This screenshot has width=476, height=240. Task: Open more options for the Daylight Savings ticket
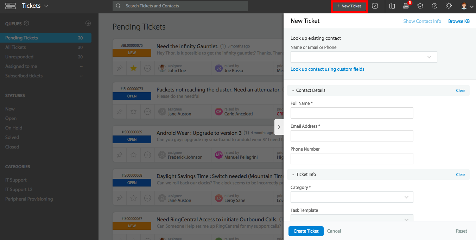coord(148,198)
